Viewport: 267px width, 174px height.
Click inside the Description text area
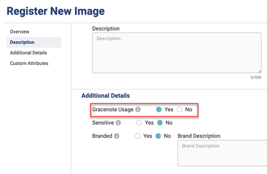(176, 53)
